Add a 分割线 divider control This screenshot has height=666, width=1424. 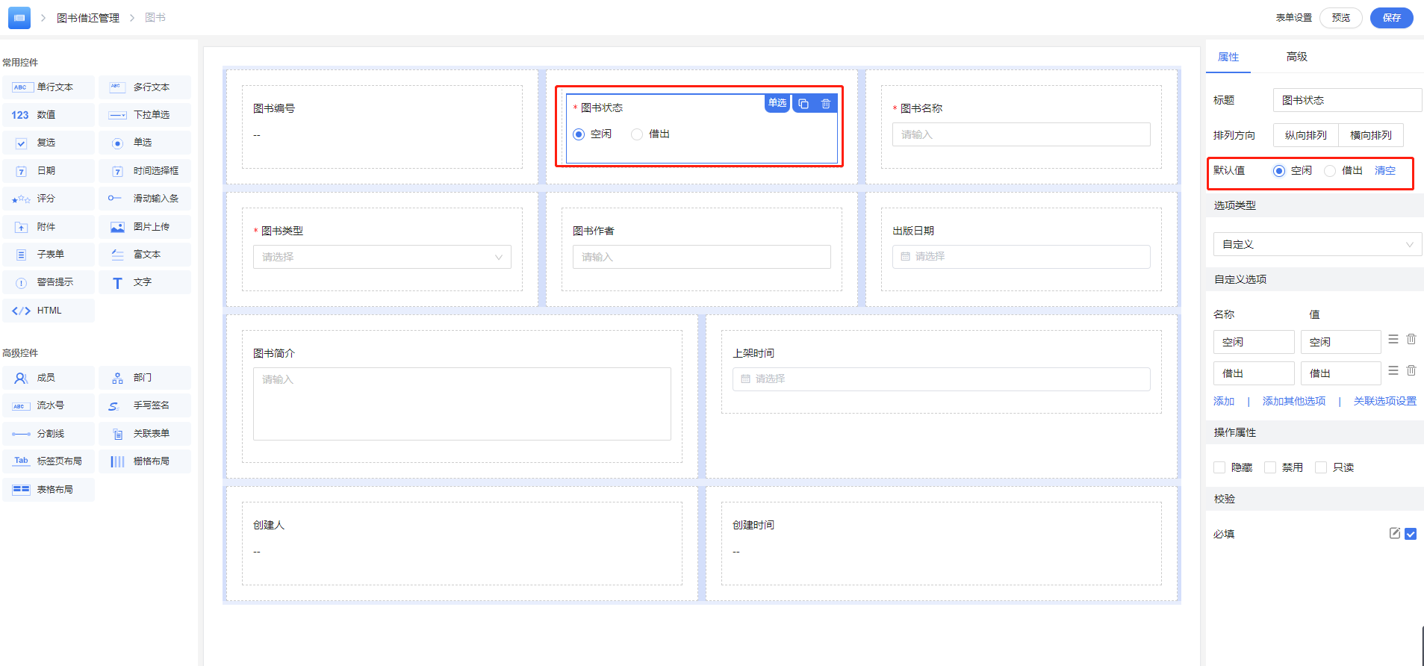[x=49, y=434]
